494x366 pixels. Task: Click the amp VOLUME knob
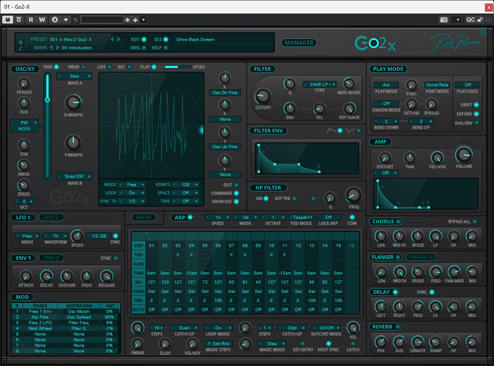coord(463,156)
